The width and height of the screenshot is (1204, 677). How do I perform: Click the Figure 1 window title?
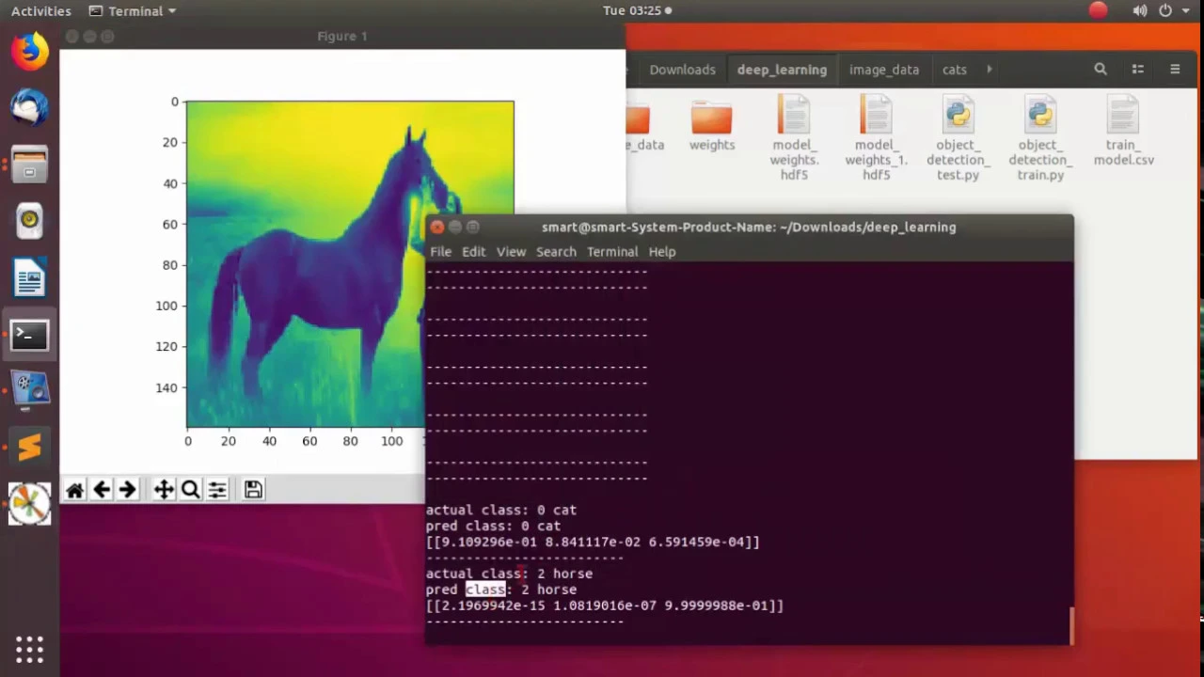tap(342, 36)
